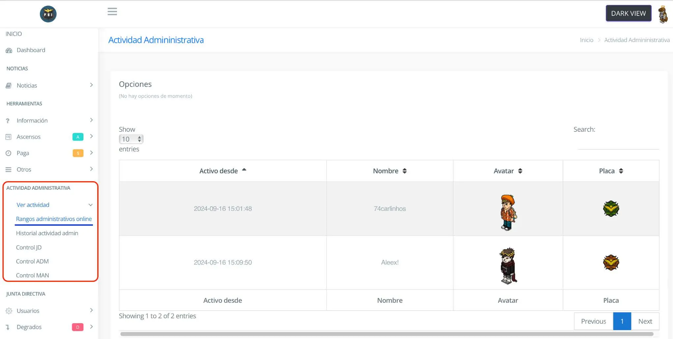Go to Next table page
This screenshot has height=339, width=673.
[645, 321]
